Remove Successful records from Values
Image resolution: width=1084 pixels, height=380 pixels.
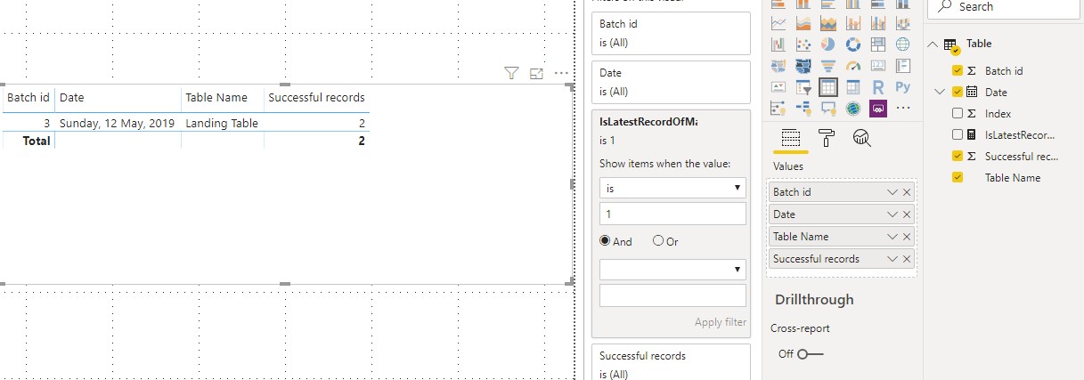click(907, 259)
